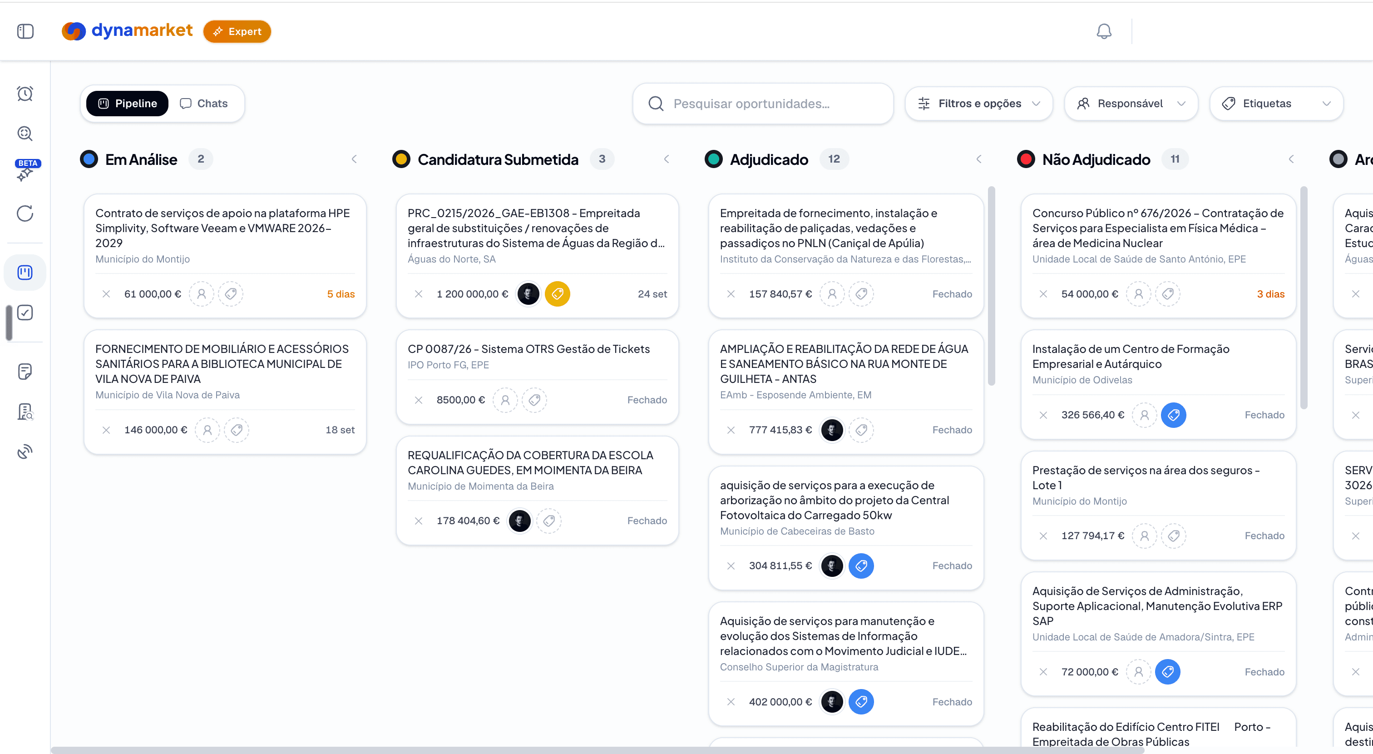1373x754 pixels.
Task: Open the Filtros e opções dropdown
Action: point(978,104)
